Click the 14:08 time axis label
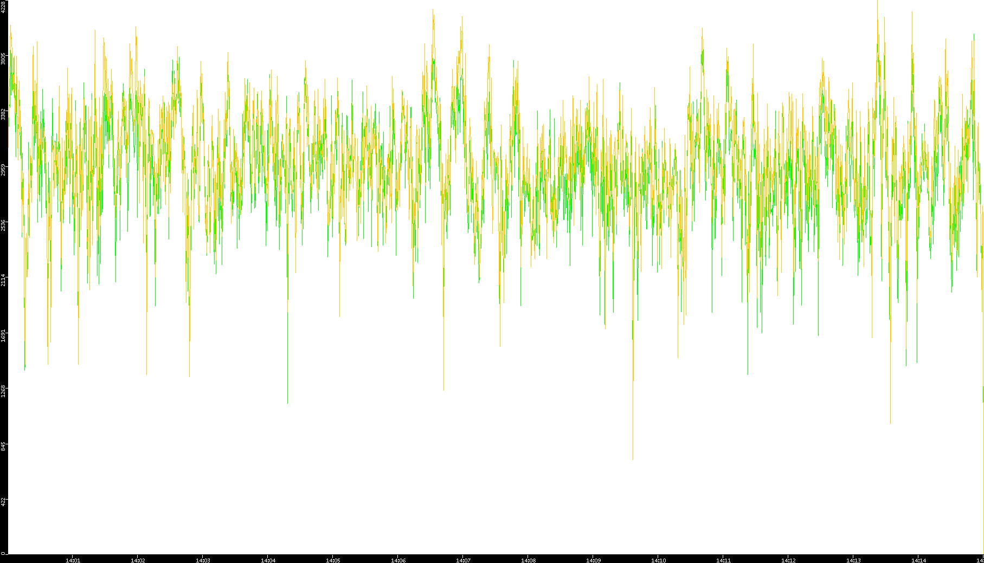This screenshot has width=984, height=563. pyautogui.click(x=528, y=560)
